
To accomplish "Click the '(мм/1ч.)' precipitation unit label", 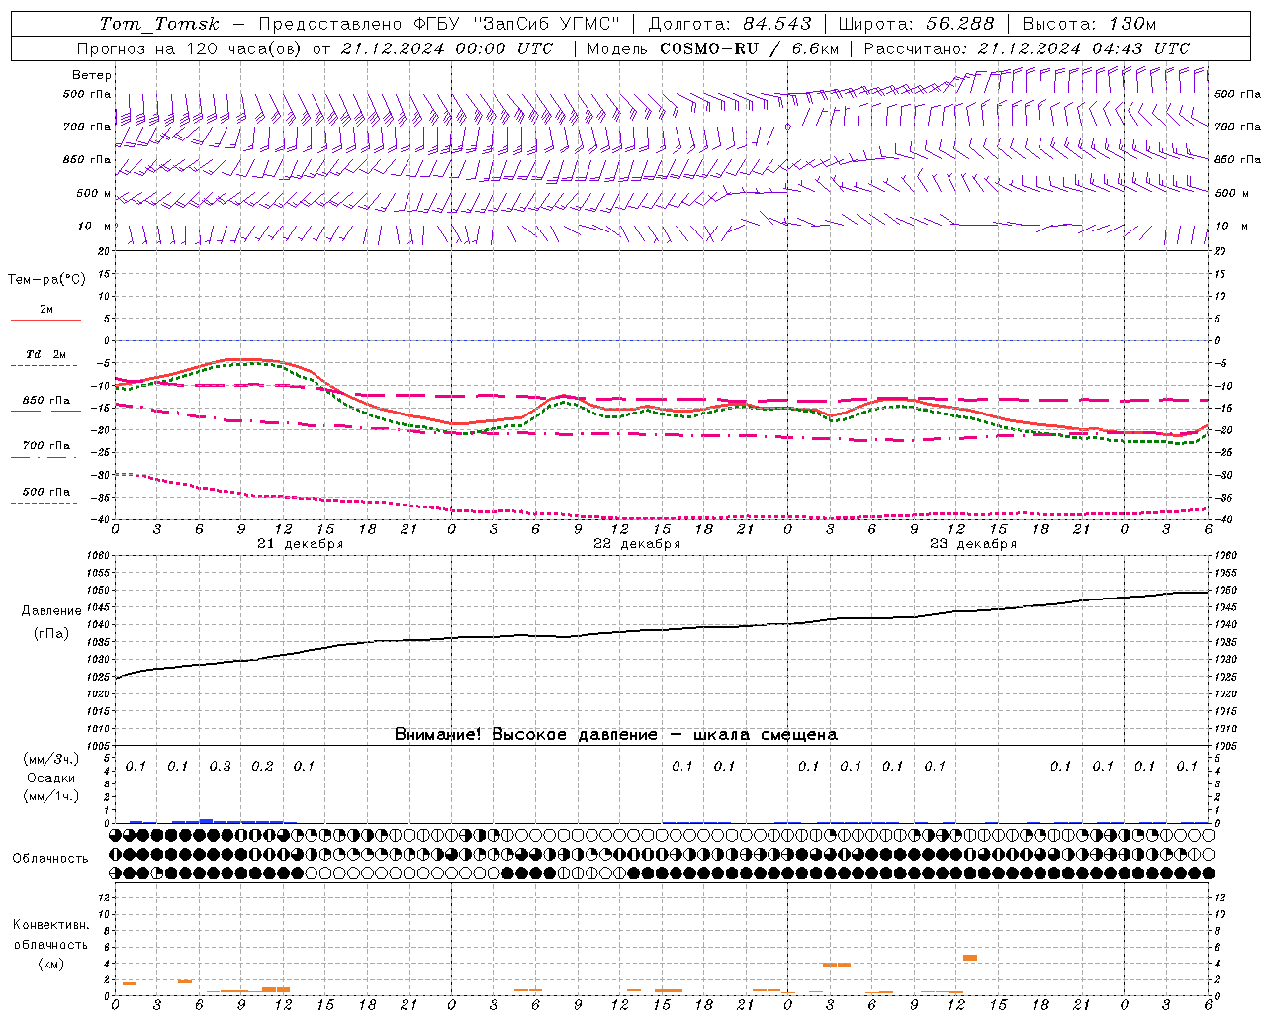I will pos(50,796).
